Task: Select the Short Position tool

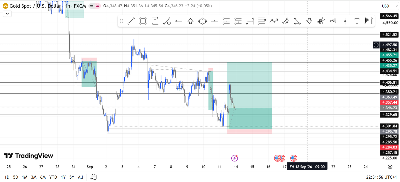Action: click(x=238, y=21)
